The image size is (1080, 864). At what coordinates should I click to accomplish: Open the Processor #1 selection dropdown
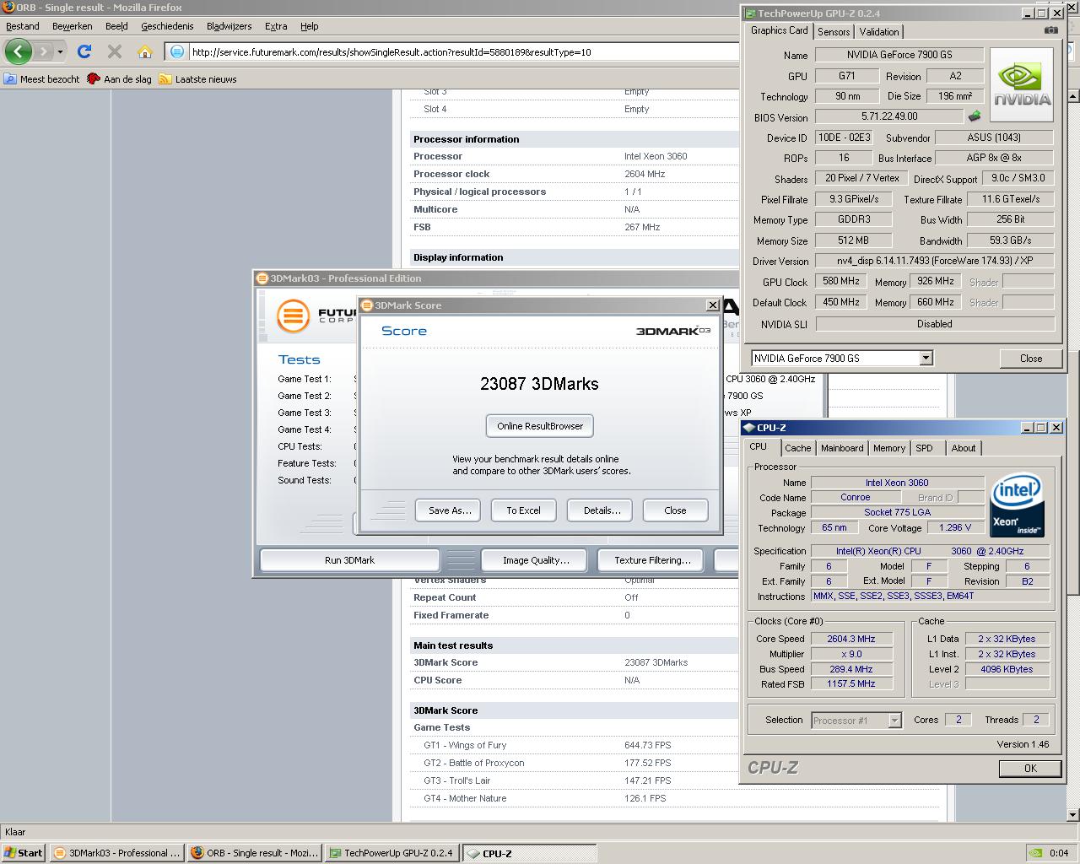click(x=894, y=720)
